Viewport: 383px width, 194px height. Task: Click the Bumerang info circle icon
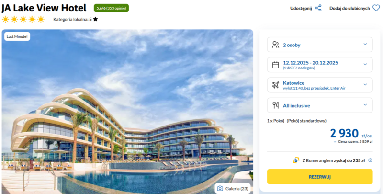pos(370,160)
